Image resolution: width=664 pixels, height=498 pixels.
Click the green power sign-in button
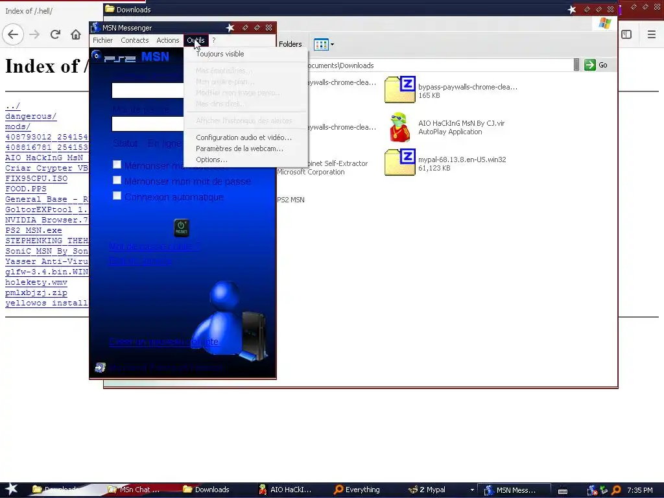[182, 228]
